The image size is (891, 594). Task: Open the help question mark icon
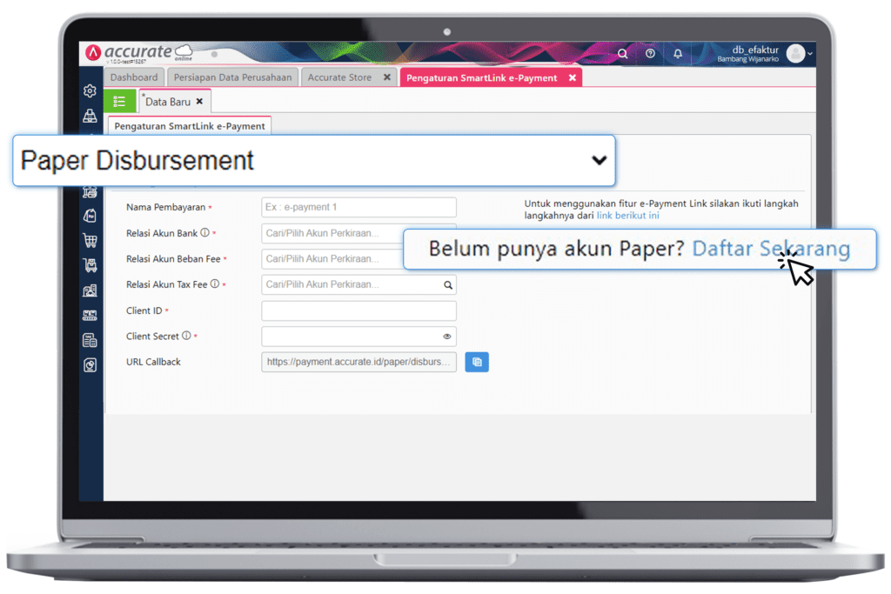coord(650,53)
